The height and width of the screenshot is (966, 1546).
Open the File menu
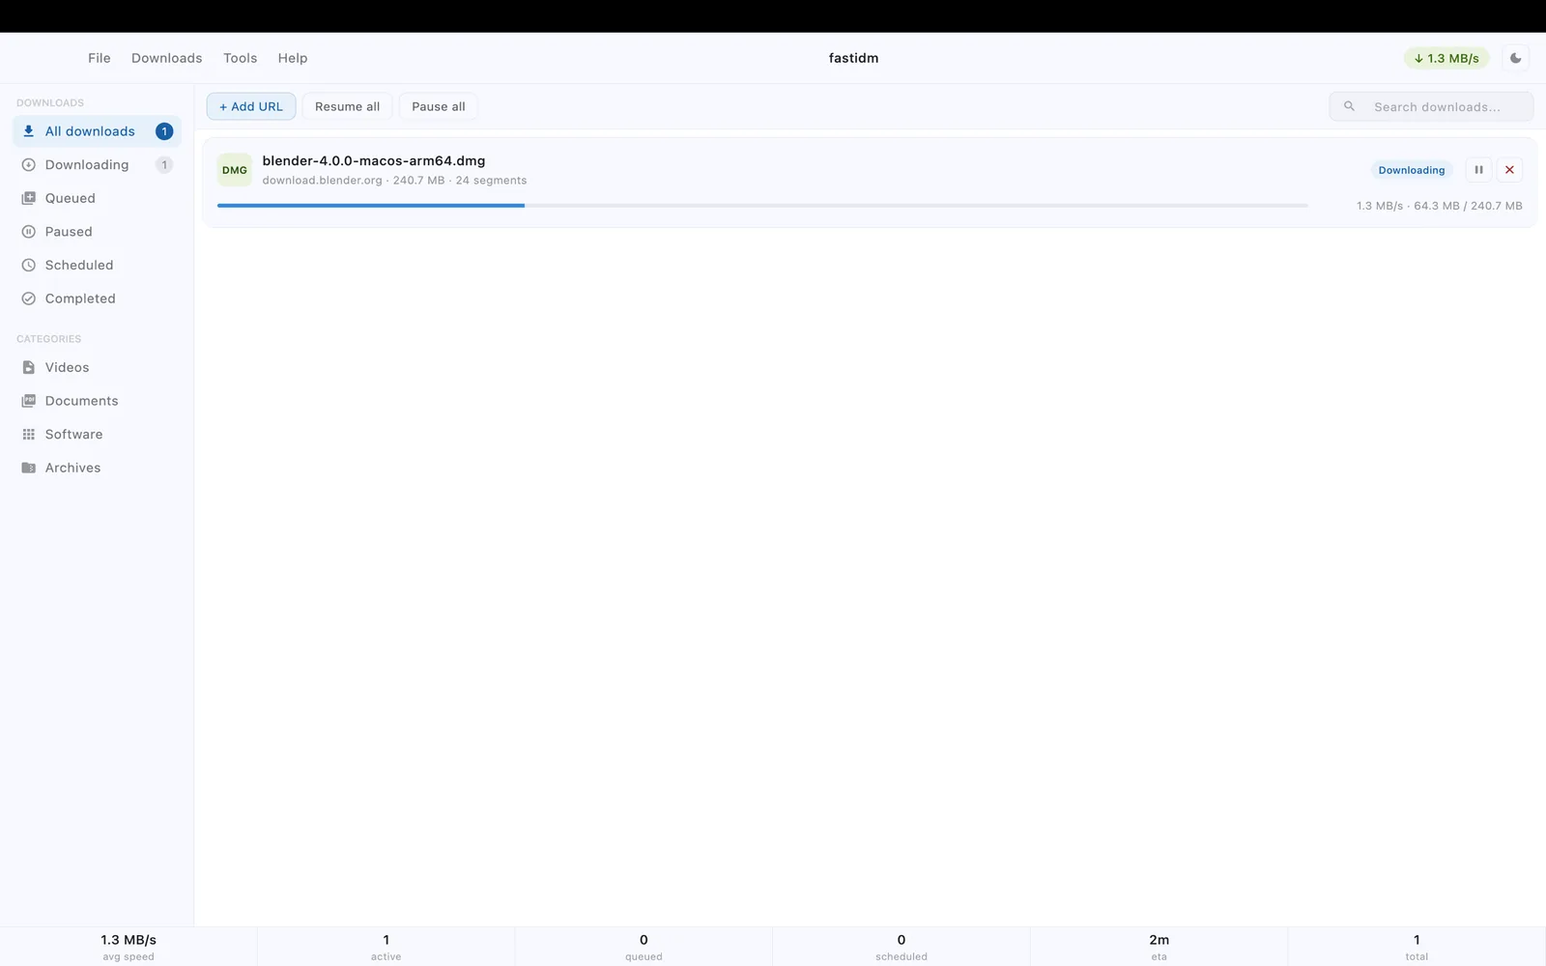(x=100, y=58)
